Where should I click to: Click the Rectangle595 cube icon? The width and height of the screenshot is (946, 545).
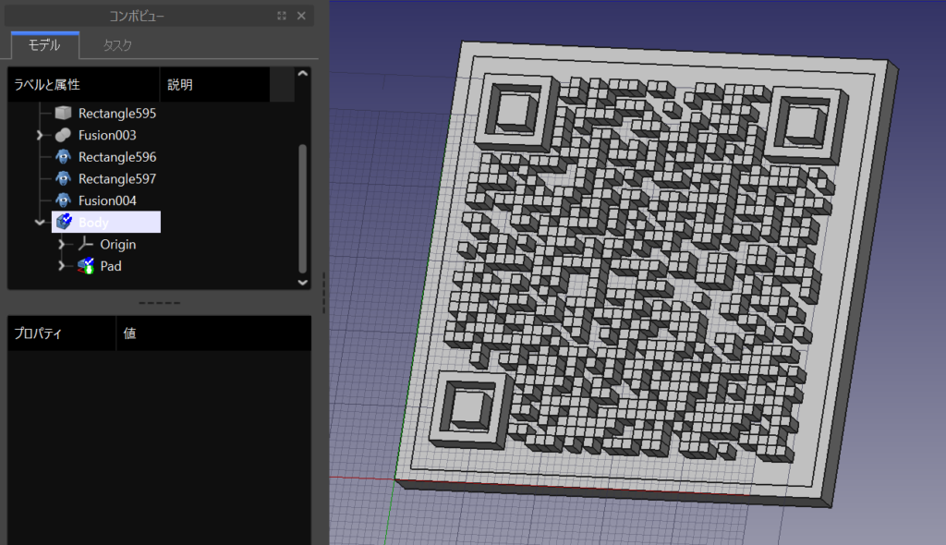coord(64,113)
